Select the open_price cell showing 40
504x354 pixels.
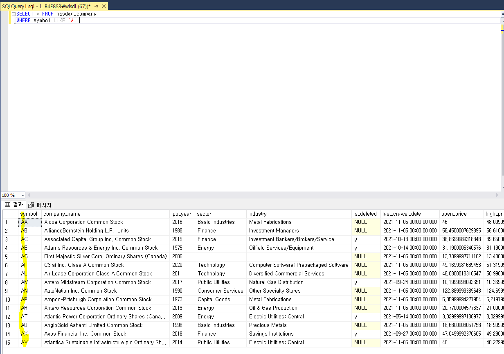[462, 343]
